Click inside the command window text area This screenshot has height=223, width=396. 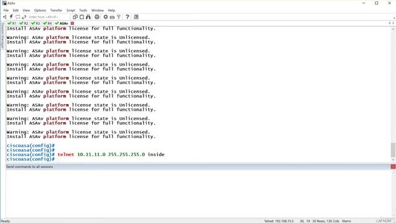pos(198,193)
